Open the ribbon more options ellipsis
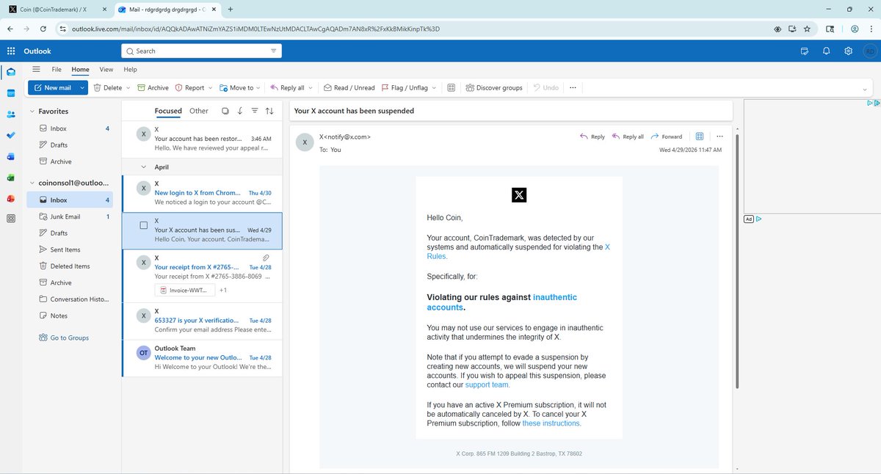The height and width of the screenshot is (474, 881). coord(573,87)
